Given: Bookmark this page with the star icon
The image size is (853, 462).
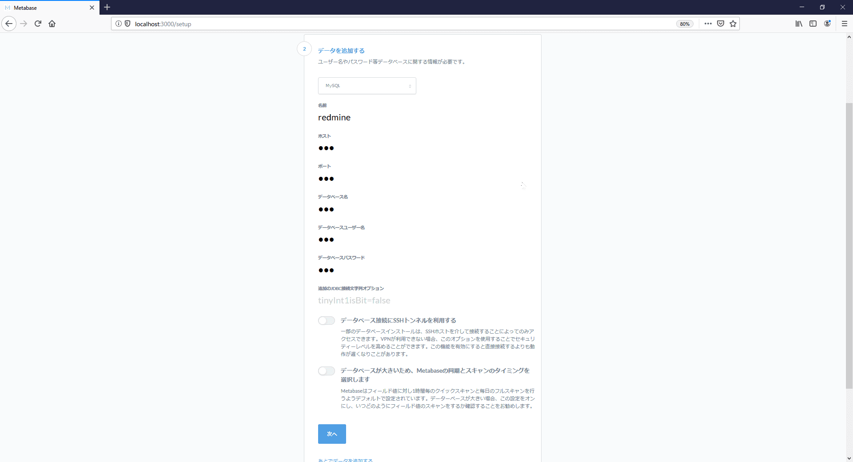Looking at the screenshot, I should (x=733, y=24).
